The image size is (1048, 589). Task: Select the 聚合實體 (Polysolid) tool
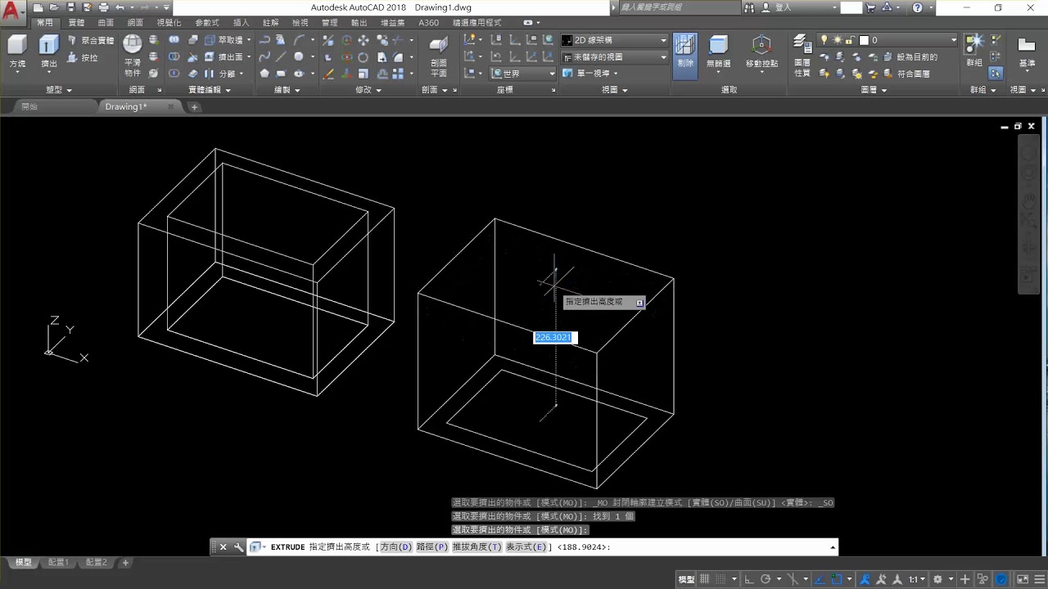coord(91,40)
